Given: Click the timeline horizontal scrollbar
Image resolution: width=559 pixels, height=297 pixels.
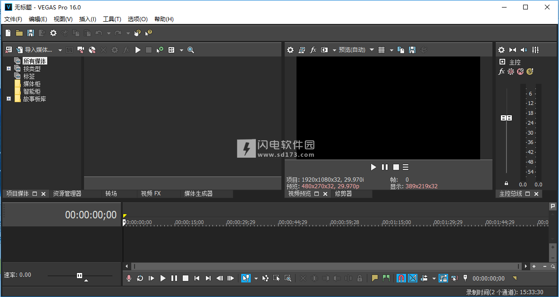Looking at the screenshot, I should [326, 266].
